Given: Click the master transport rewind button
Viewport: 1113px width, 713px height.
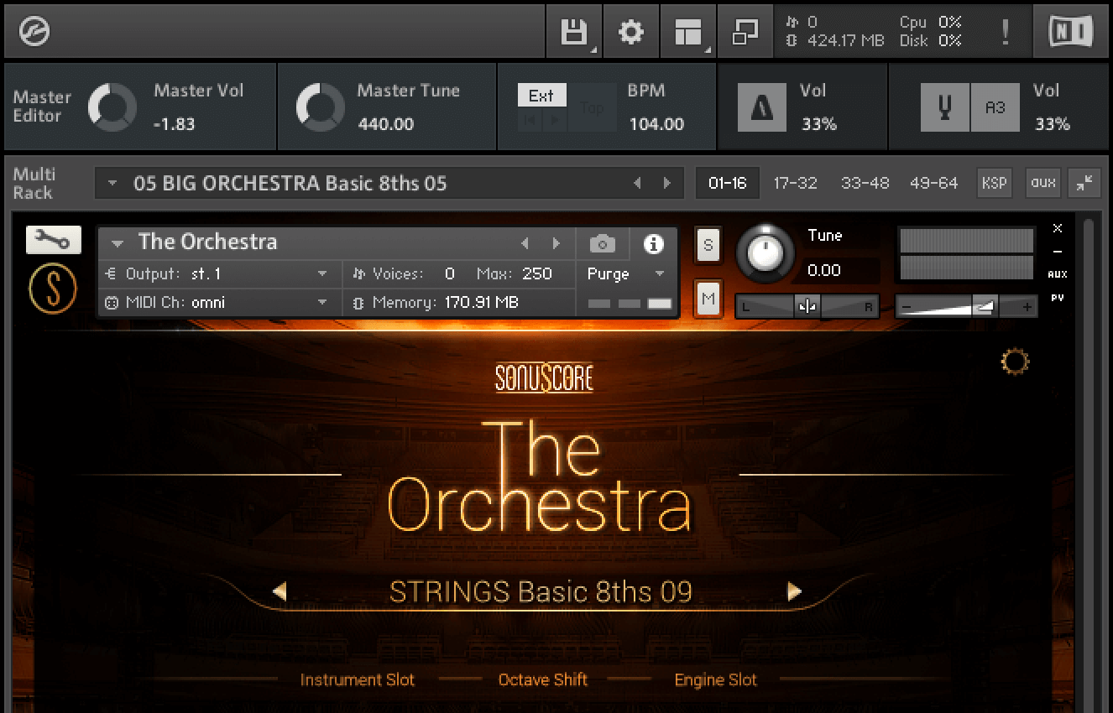Looking at the screenshot, I should coord(530,121).
